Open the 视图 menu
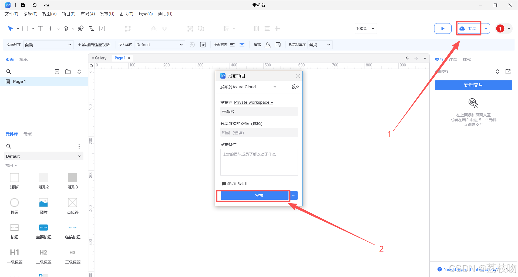Viewport: 518px width, 277px height. pyautogui.click(x=49, y=14)
